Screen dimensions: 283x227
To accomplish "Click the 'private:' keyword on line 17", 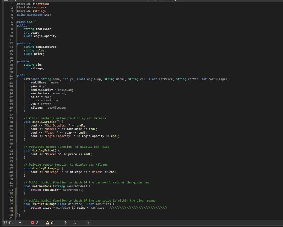I will [x=24, y=61].
